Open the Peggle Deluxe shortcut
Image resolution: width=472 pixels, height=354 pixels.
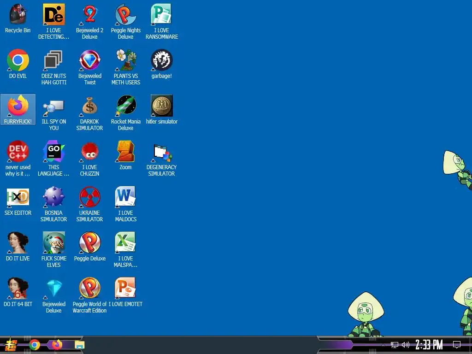90,247
